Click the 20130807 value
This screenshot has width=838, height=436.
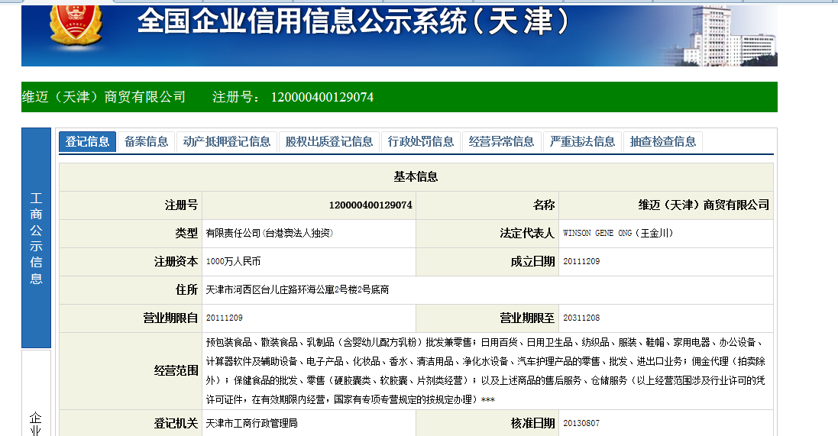tap(581, 424)
